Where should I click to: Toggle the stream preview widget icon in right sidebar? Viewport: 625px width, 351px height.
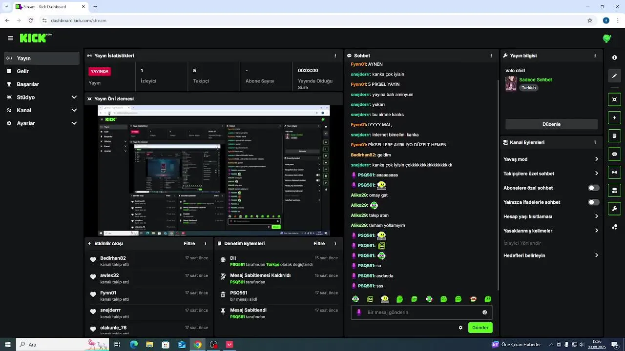pos(614,99)
